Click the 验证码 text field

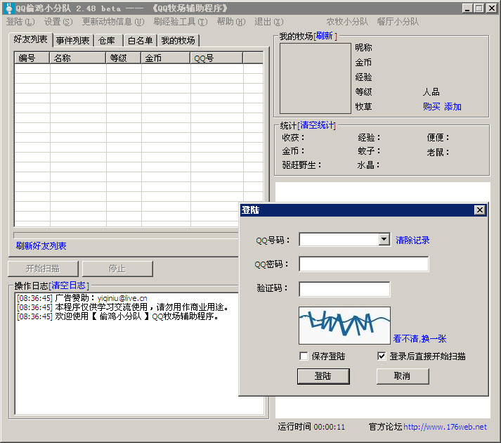(344, 289)
